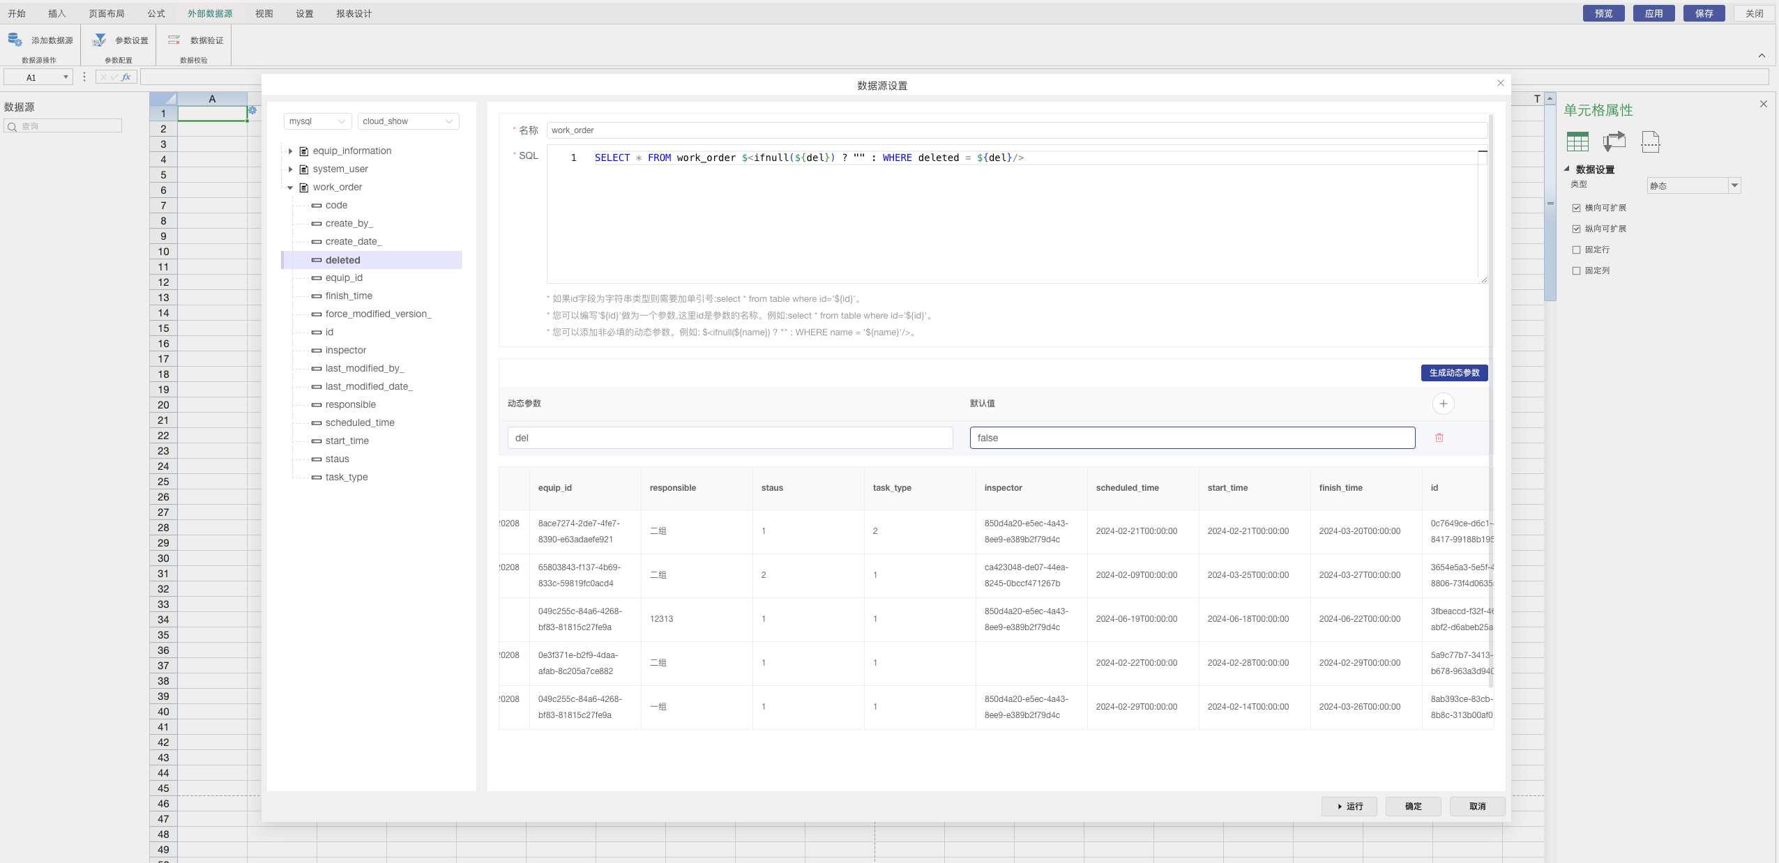
Task: Click the dialog's vertical scrollbar
Action: [x=1491, y=401]
